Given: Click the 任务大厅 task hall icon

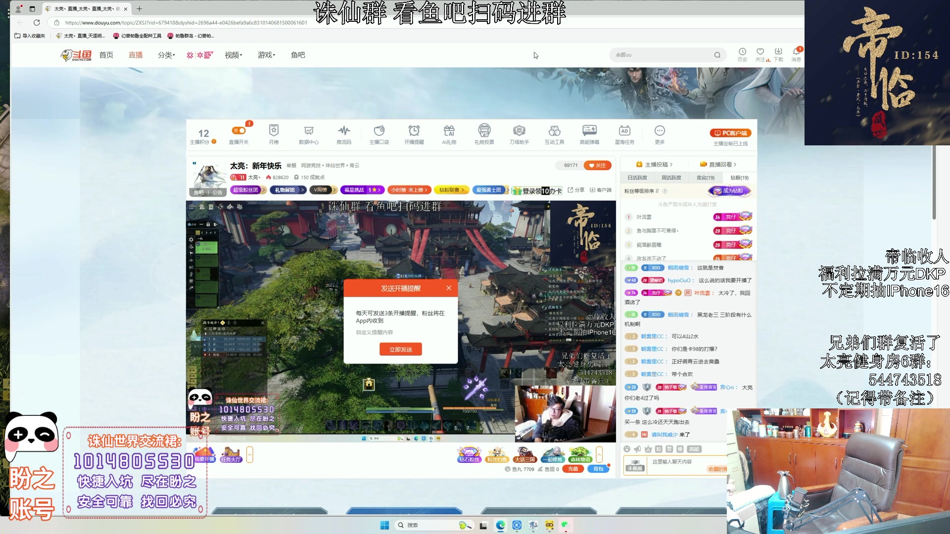Looking at the screenshot, I should (x=231, y=454).
